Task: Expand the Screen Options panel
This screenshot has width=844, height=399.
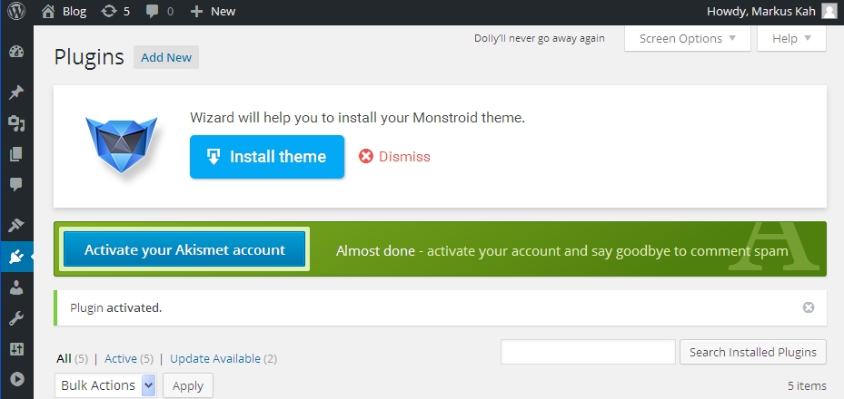Action: click(x=688, y=39)
